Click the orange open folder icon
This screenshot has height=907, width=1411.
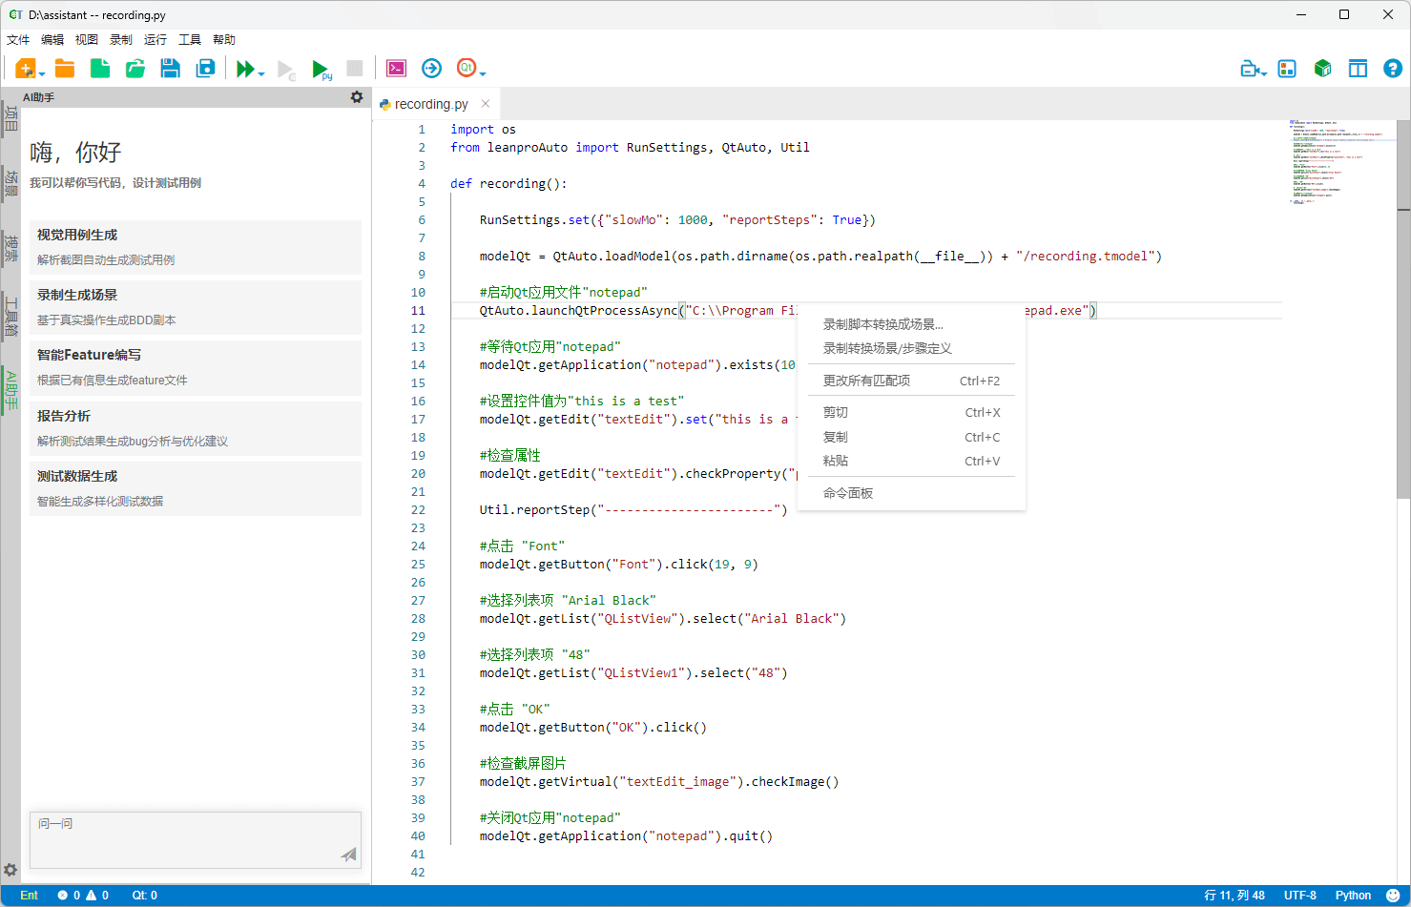click(65, 68)
